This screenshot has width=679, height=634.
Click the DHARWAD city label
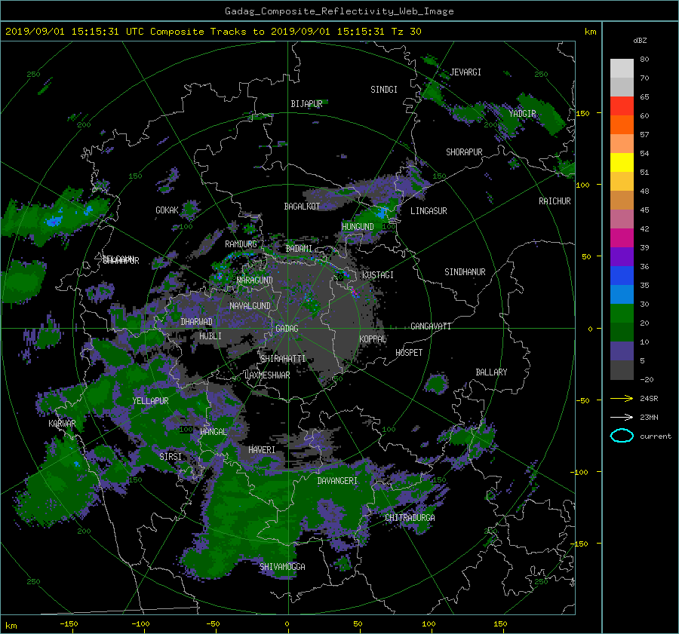coord(197,322)
